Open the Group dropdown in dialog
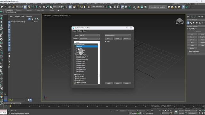 90,35
